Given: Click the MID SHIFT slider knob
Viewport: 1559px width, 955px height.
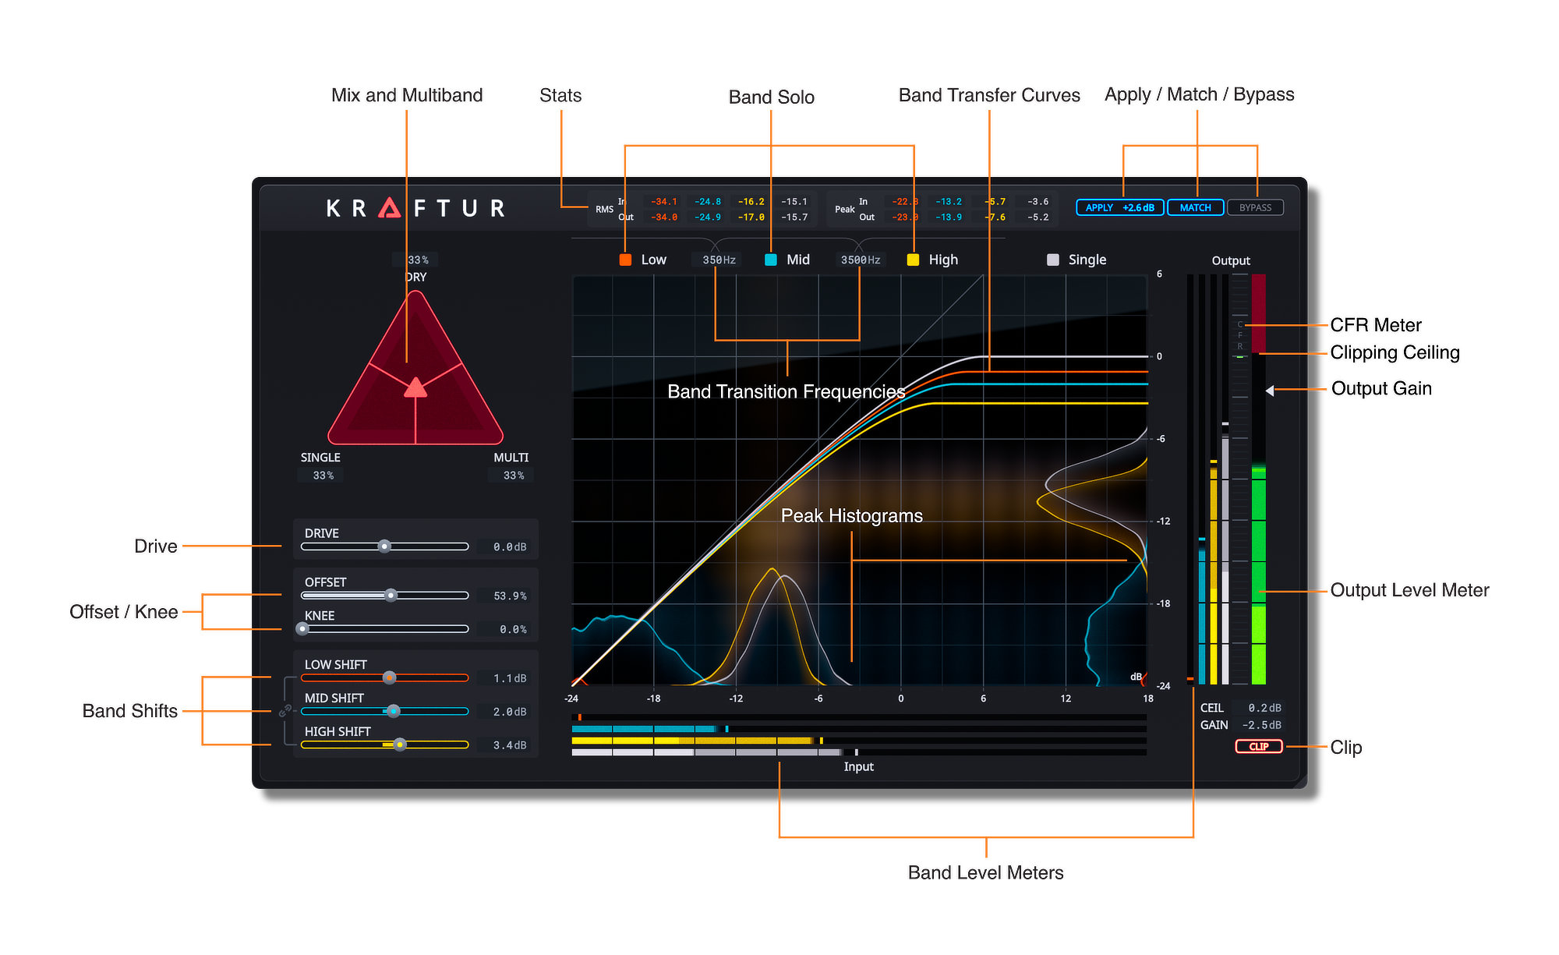Looking at the screenshot, I should click(x=394, y=711).
